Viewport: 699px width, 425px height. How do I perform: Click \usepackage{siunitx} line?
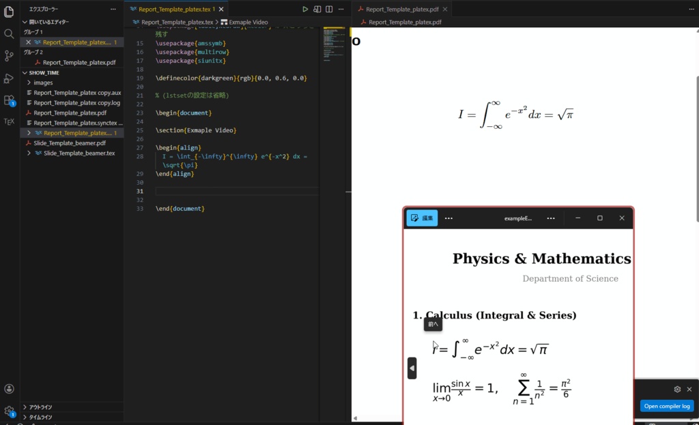click(190, 61)
